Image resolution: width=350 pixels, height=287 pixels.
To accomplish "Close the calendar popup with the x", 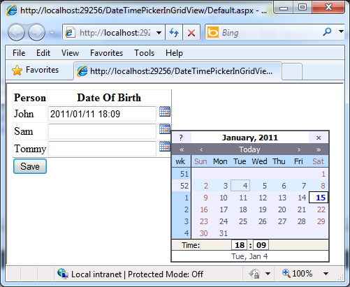I will click(319, 138).
